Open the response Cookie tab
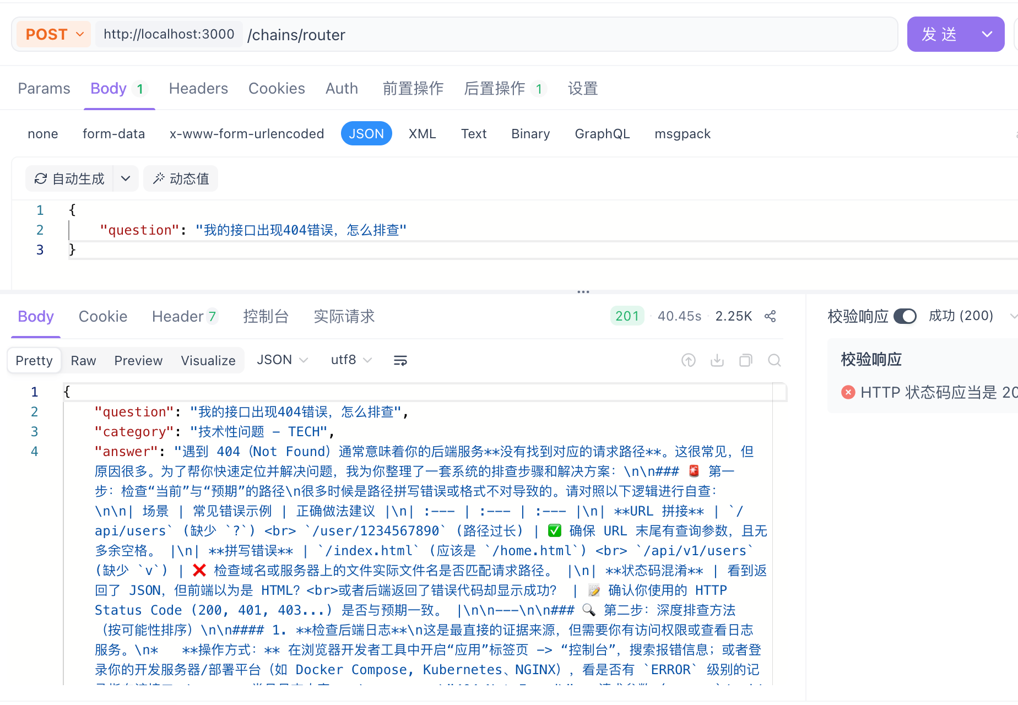Image resolution: width=1018 pixels, height=705 pixels. tap(103, 316)
